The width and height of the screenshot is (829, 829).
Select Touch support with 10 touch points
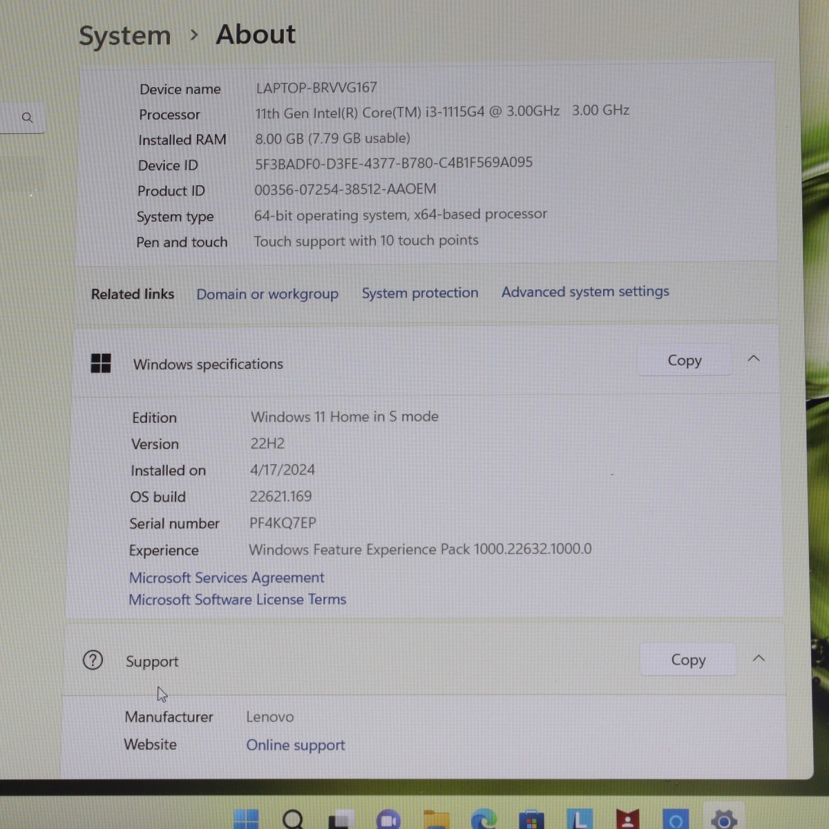coord(366,240)
